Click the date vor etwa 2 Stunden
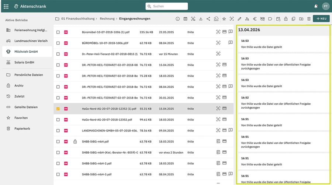The height and width of the screenshot is (185, 332). pos(171,153)
